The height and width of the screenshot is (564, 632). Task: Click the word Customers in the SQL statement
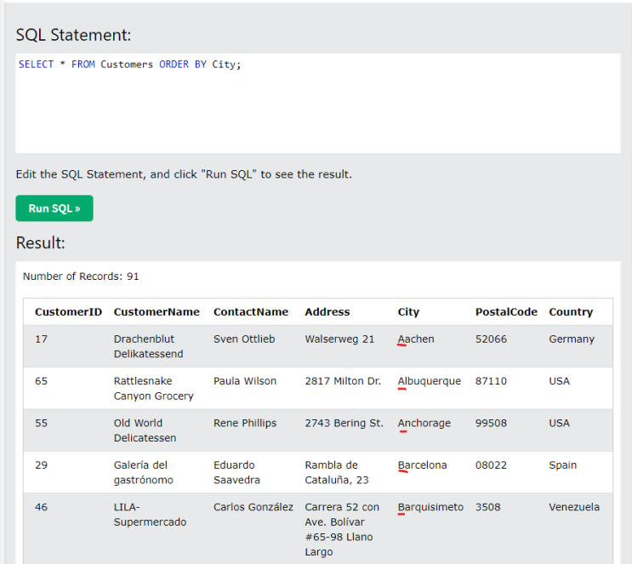click(127, 65)
